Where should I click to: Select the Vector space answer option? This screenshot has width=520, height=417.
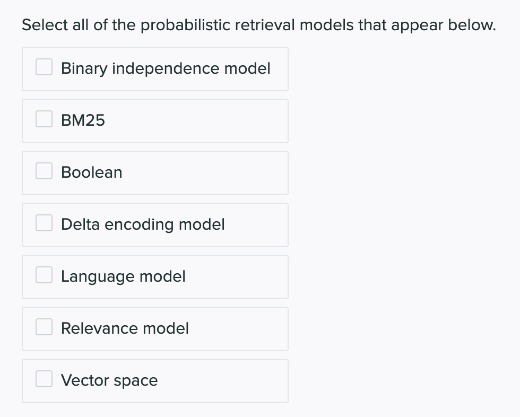coord(155,380)
